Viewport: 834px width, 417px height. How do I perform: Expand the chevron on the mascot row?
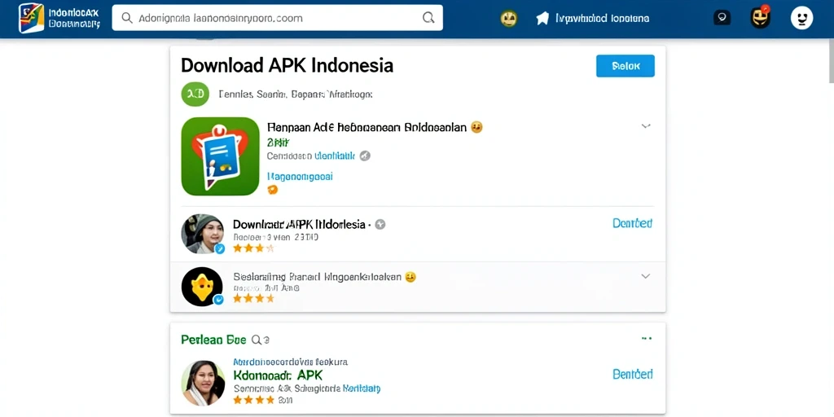coord(646,277)
